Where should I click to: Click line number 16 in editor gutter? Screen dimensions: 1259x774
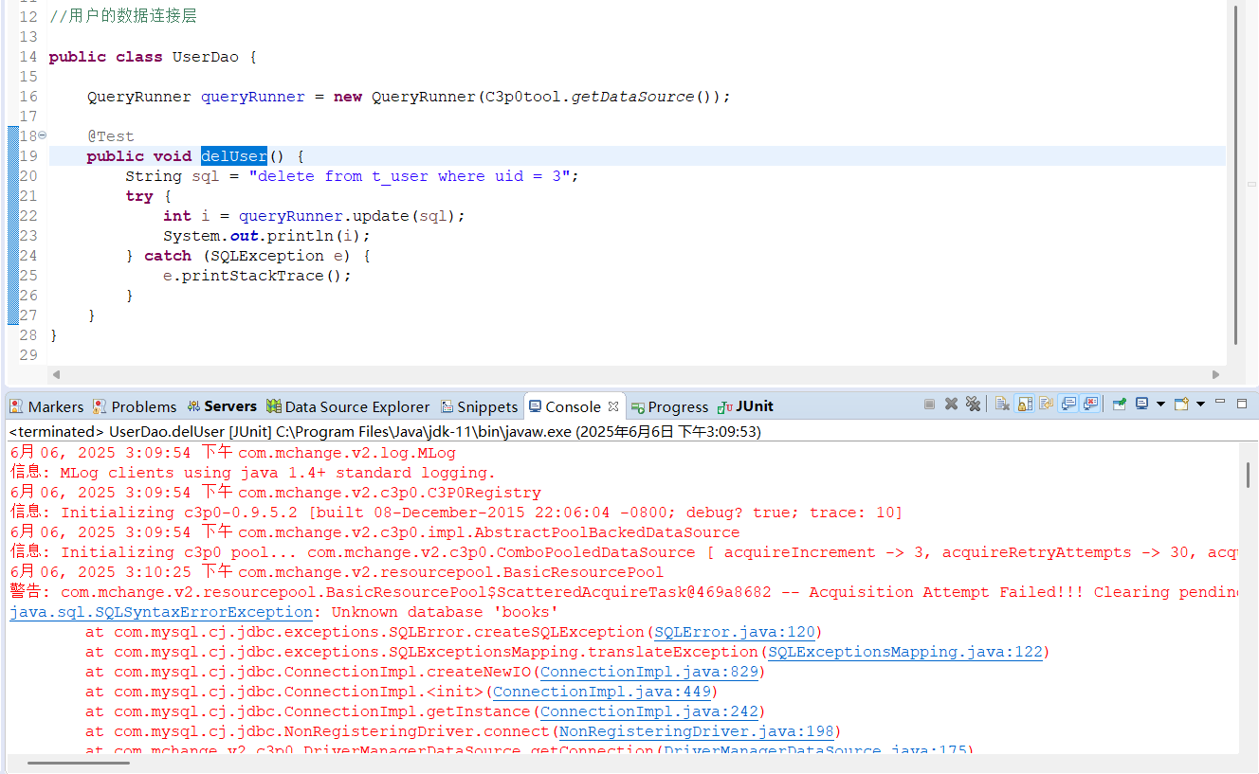click(27, 97)
